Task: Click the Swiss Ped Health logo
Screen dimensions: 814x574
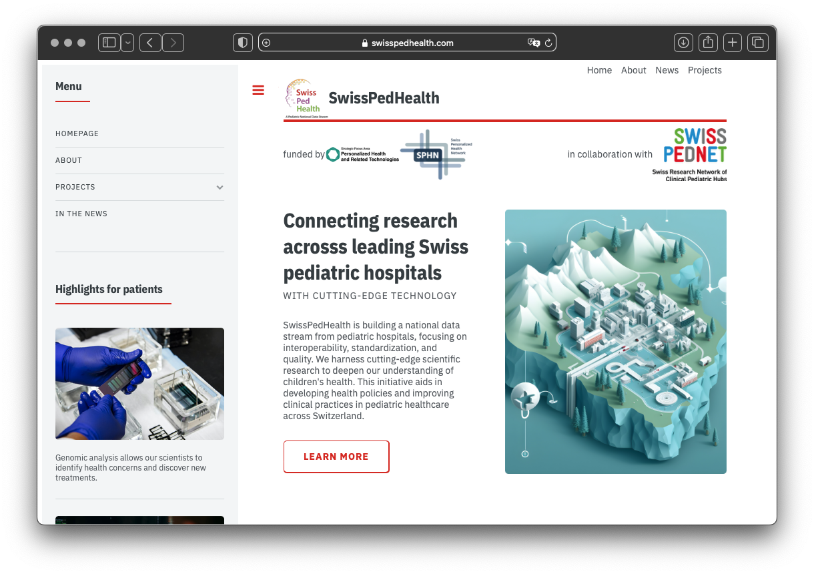Action: [306, 98]
